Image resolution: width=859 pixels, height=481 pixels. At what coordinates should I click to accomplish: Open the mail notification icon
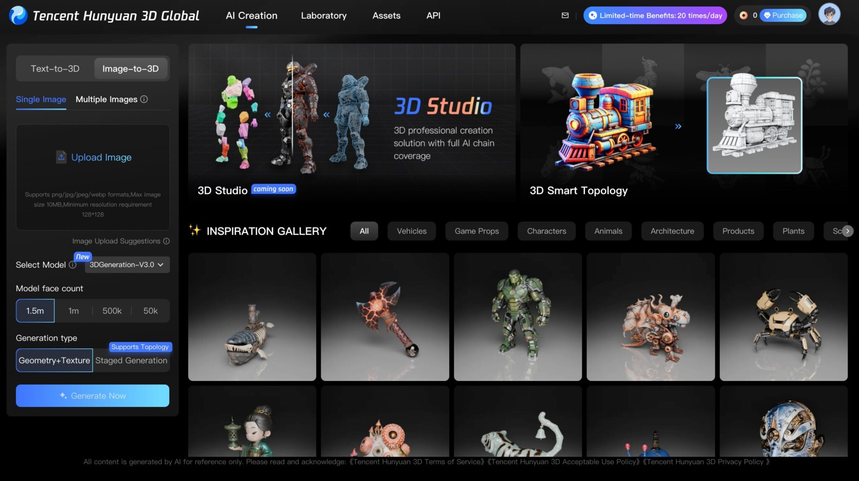[x=565, y=15]
